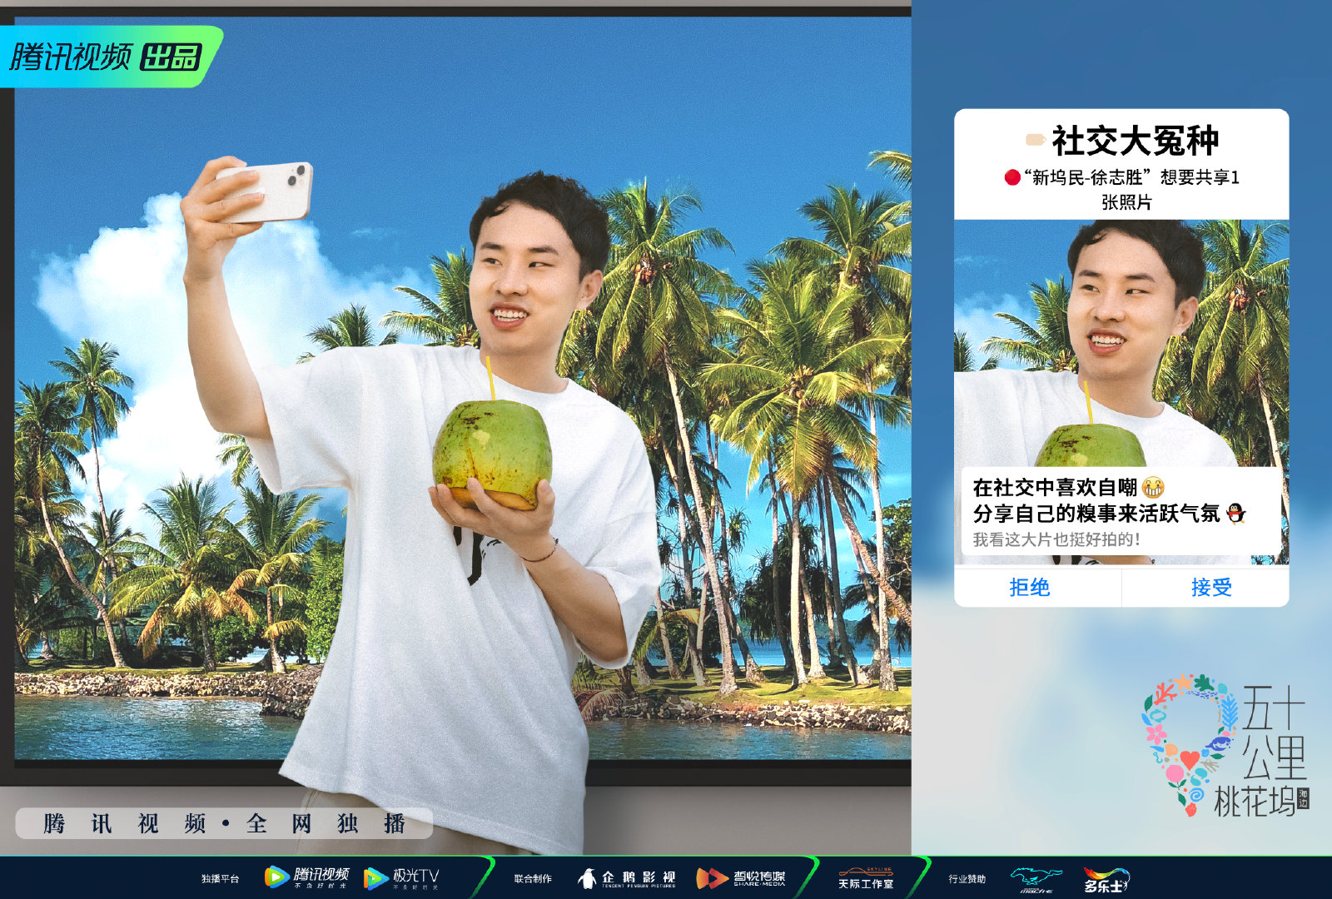Tap the 拒绝 button in the photo-share dialog

(x=1030, y=587)
